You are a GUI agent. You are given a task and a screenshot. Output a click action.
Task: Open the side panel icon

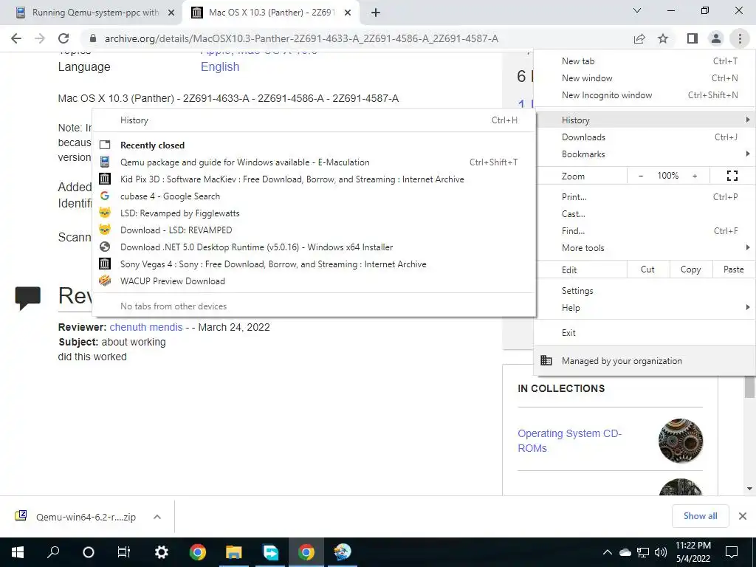click(693, 38)
